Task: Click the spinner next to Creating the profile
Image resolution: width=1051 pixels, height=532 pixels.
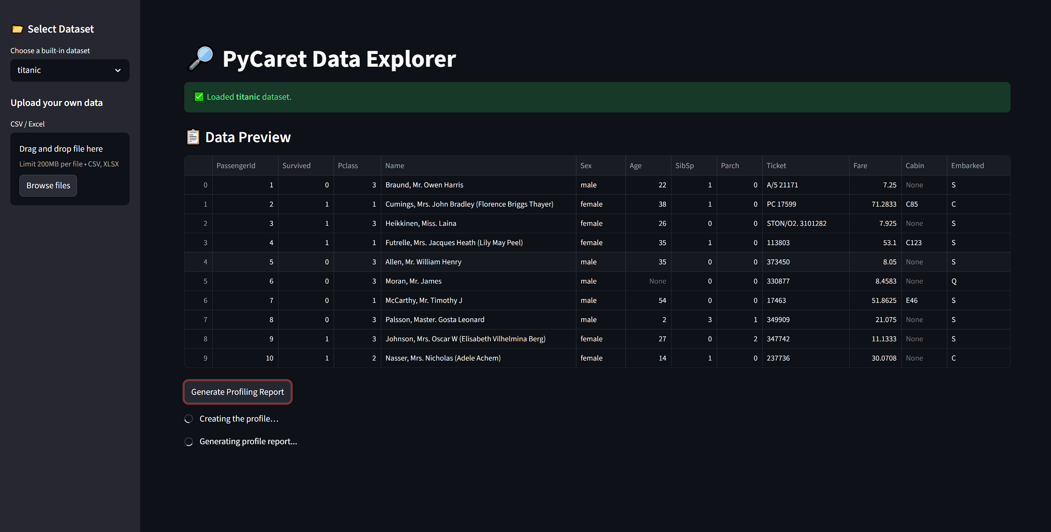Action: click(189, 419)
